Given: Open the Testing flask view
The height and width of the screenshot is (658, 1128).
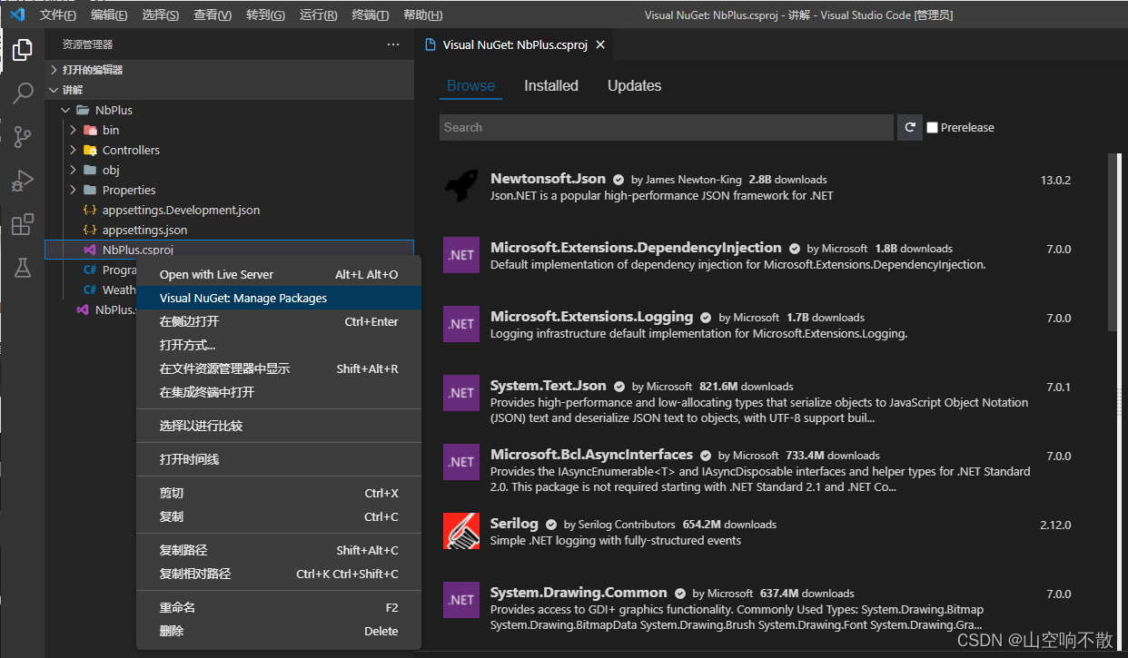Looking at the screenshot, I should tap(23, 268).
